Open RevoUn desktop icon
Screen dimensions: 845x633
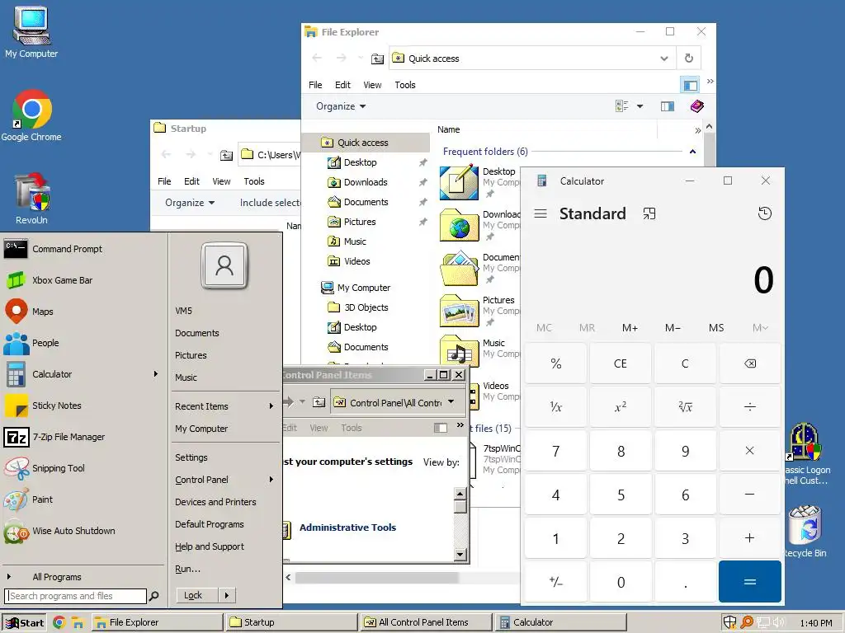31,199
